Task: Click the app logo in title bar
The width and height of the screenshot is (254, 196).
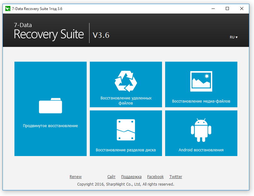Action: (8, 8)
